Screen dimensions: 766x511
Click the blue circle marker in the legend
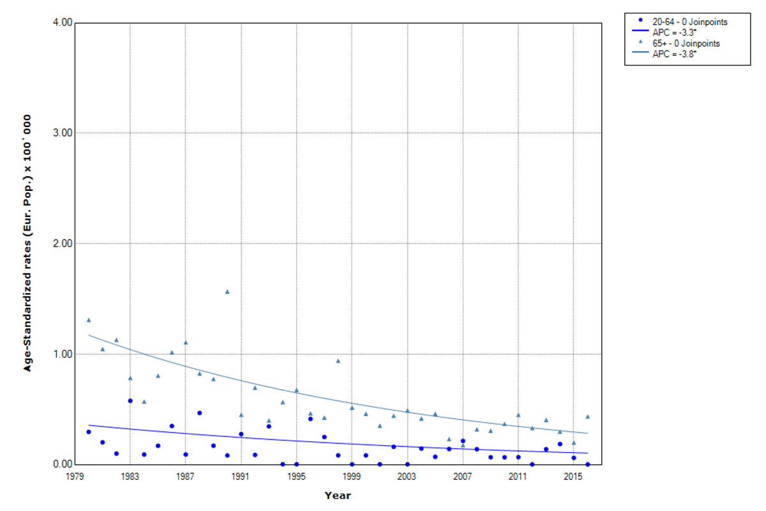click(x=640, y=20)
